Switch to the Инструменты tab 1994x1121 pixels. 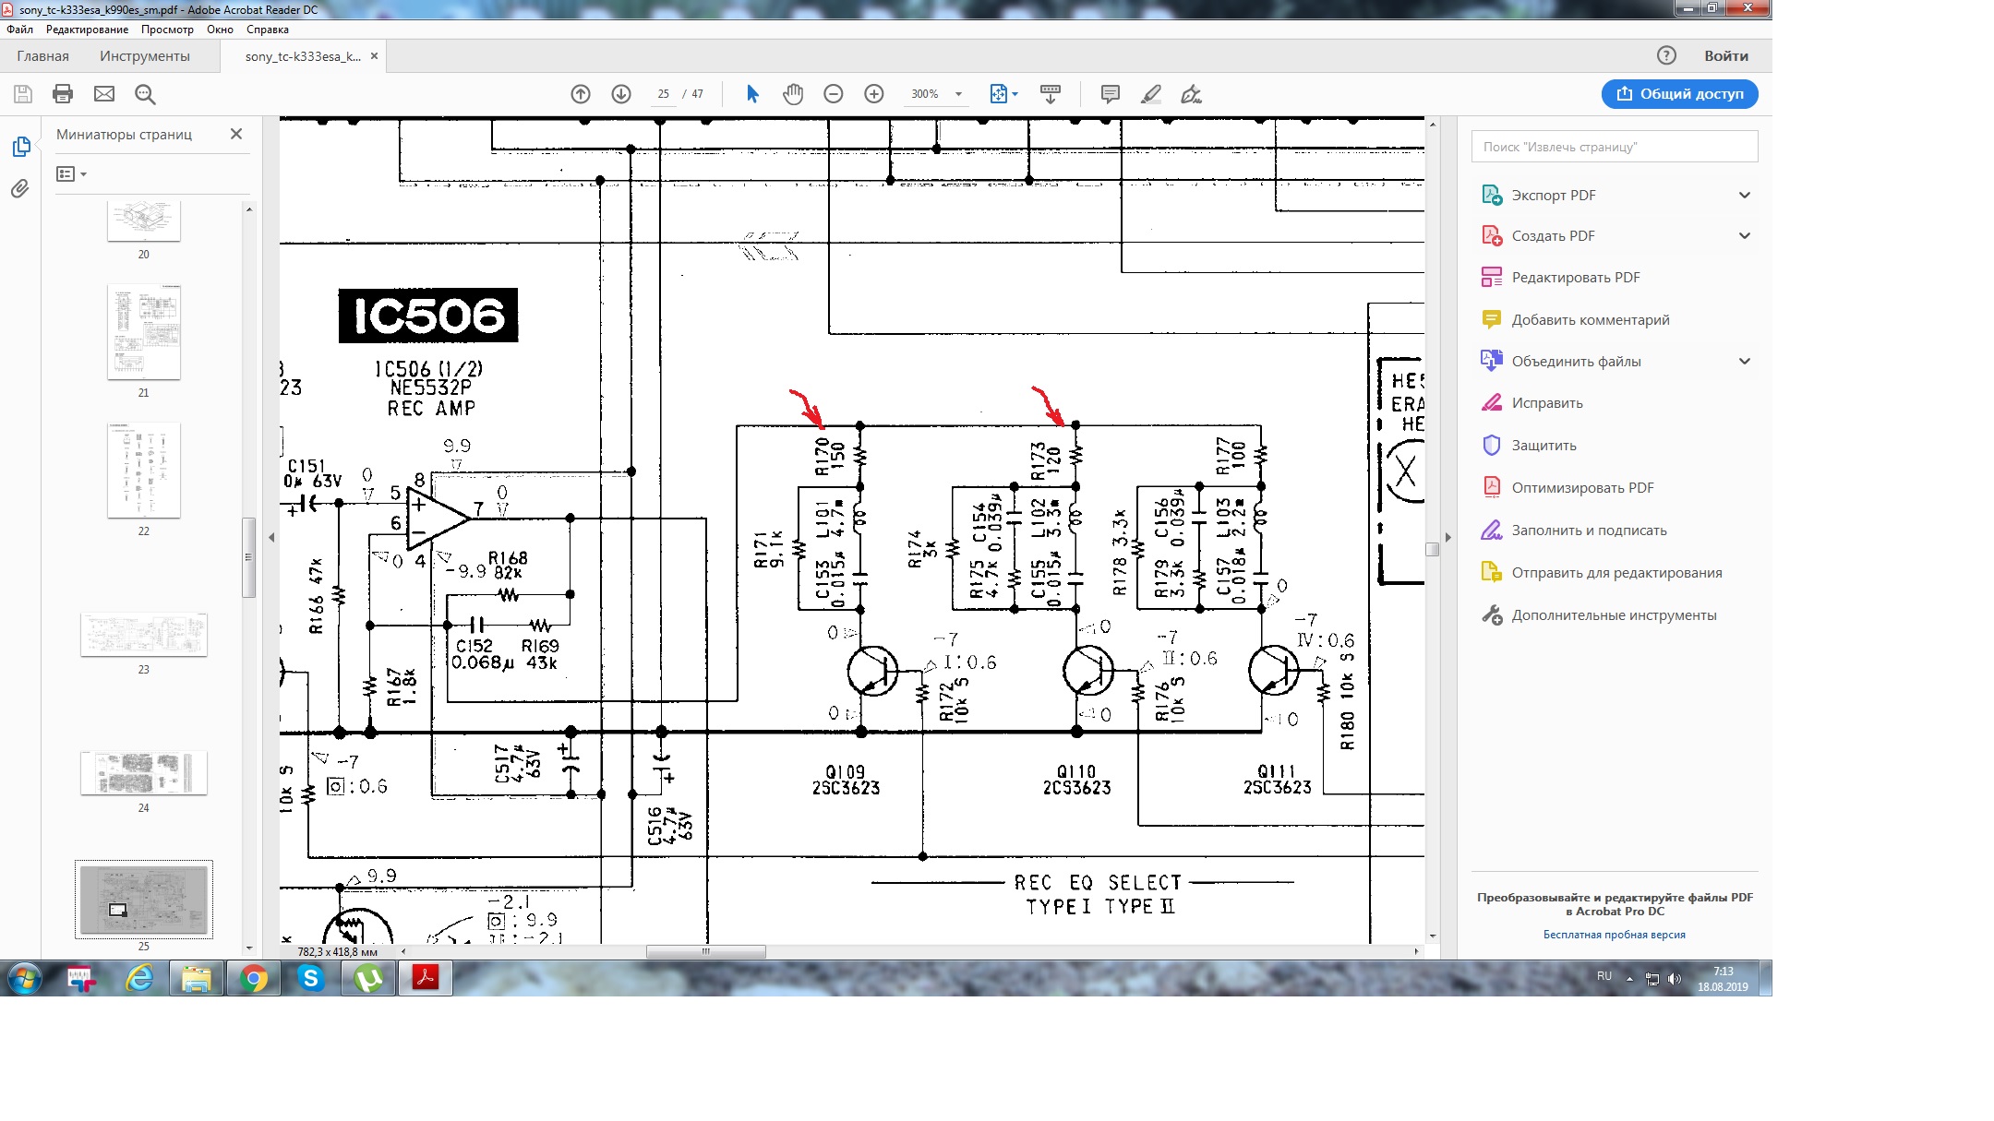[145, 56]
